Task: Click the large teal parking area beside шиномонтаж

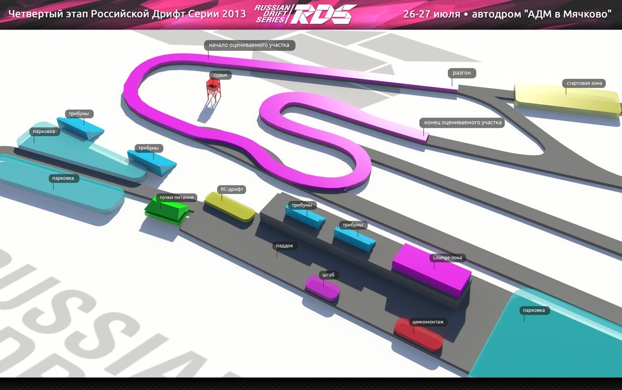Action: point(549,334)
